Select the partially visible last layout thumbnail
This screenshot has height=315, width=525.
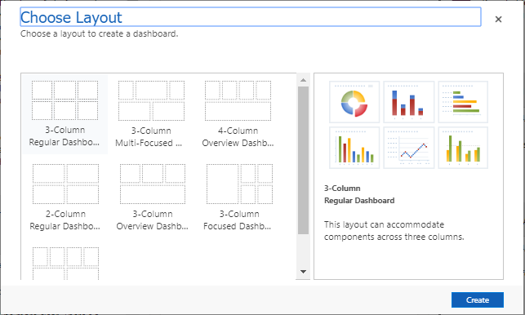(65, 263)
